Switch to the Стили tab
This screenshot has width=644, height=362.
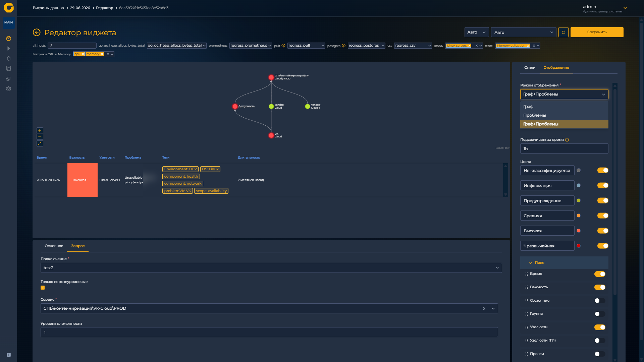pyautogui.click(x=530, y=68)
